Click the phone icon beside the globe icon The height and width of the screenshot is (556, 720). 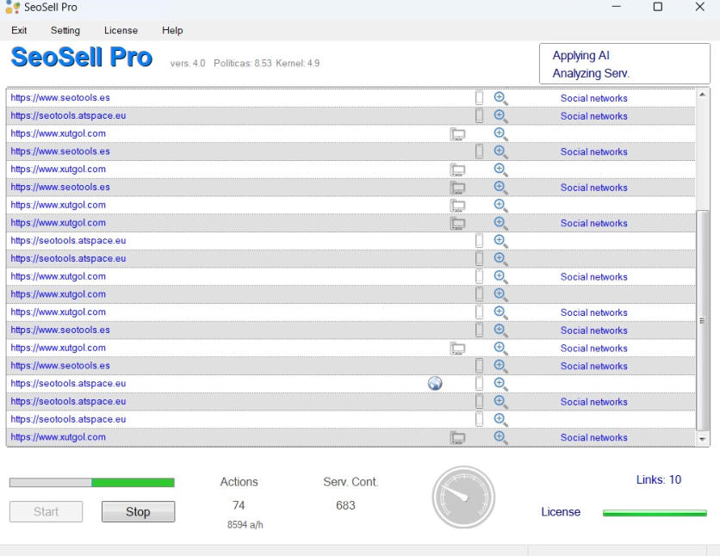(479, 383)
